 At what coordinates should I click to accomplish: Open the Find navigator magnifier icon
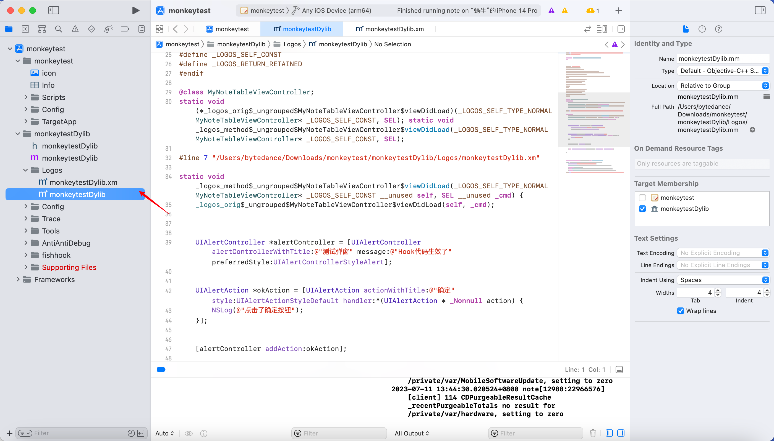tap(58, 29)
